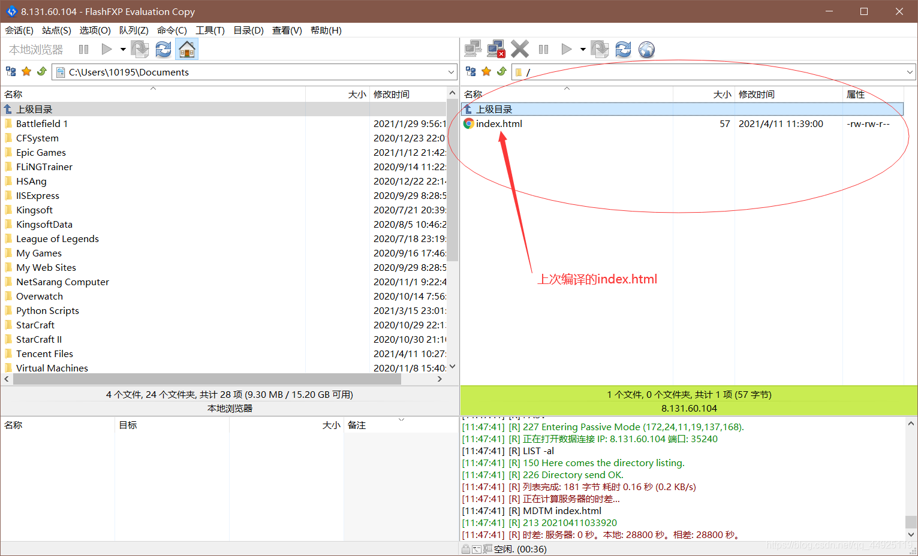This screenshot has height=556, width=918.
Task: Click the local go-up-directory green arrow
Action: click(x=42, y=72)
